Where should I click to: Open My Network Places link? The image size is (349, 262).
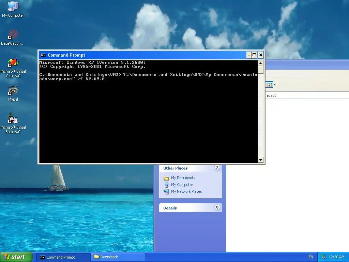pyautogui.click(x=186, y=191)
